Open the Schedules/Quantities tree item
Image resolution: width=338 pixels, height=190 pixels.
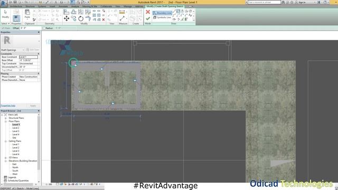(18, 180)
